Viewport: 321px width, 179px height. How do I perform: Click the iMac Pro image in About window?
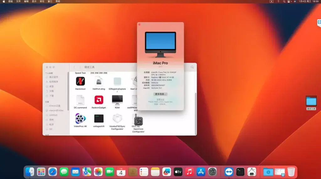coord(160,45)
